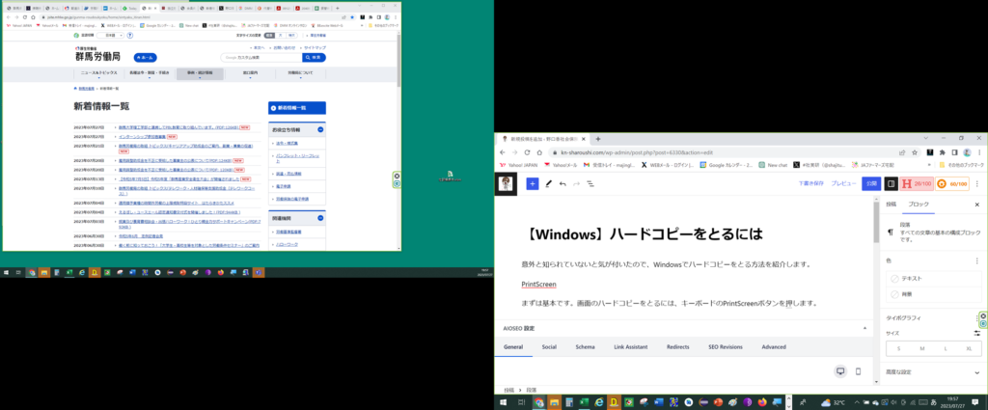Viewport: 988px width, 410px height.
Task: Click the 新着情報一覧 blue sidebar button
Action: (297, 108)
